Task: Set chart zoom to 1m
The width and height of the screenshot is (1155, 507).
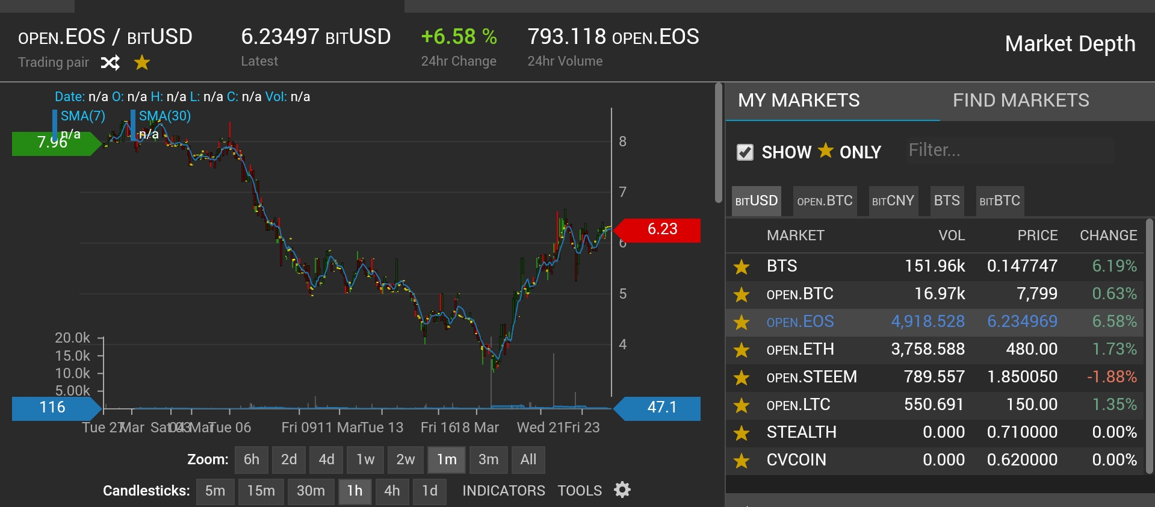Action: [x=447, y=459]
